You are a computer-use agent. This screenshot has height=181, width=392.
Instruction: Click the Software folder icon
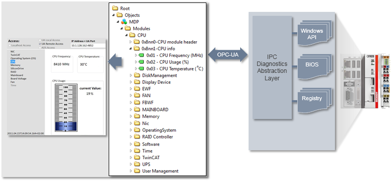click(x=137, y=144)
